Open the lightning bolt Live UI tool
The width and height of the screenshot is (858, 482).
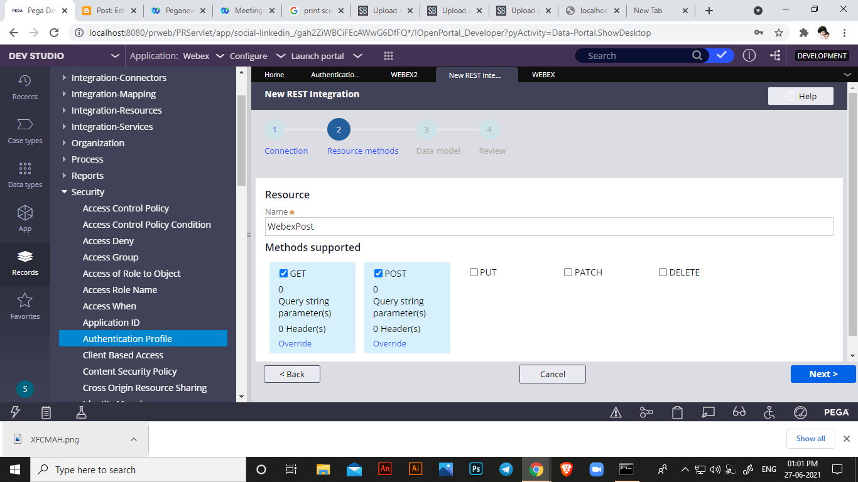pyautogui.click(x=16, y=412)
